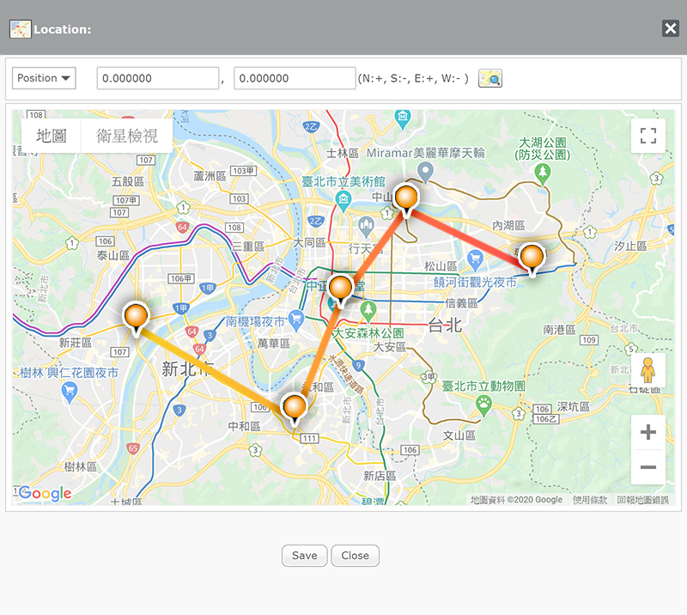Click the 興仁花園夜市 shopping marker

click(x=70, y=393)
